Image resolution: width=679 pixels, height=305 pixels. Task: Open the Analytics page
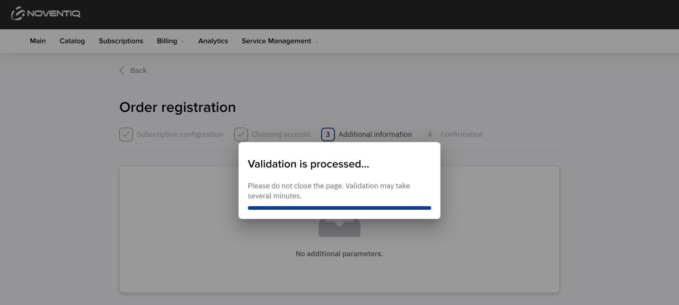coord(213,41)
